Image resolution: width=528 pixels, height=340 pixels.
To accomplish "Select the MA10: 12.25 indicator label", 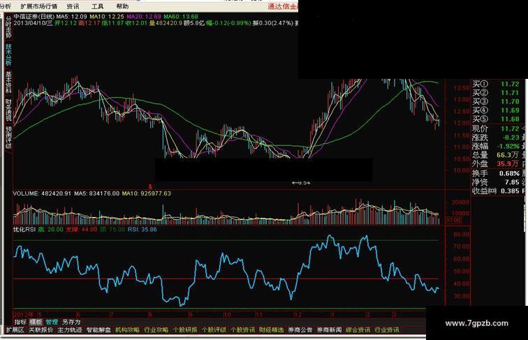I will 107,17.
